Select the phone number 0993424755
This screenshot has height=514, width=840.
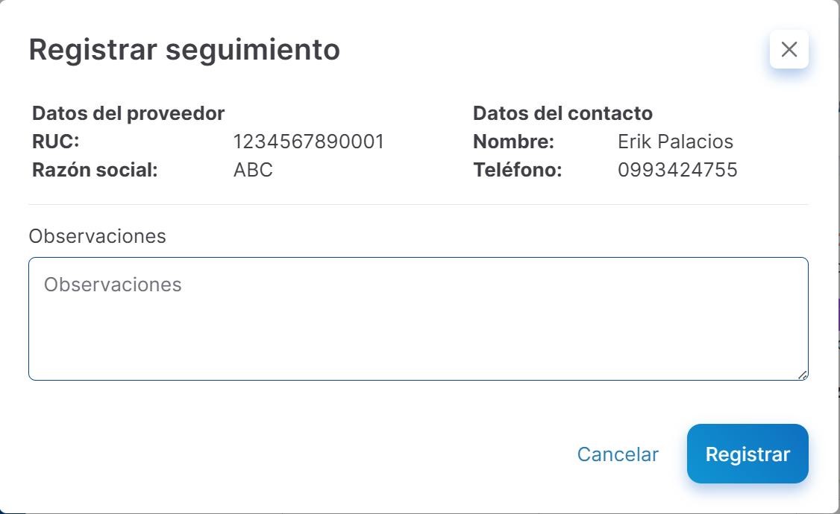[x=678, y=169]
